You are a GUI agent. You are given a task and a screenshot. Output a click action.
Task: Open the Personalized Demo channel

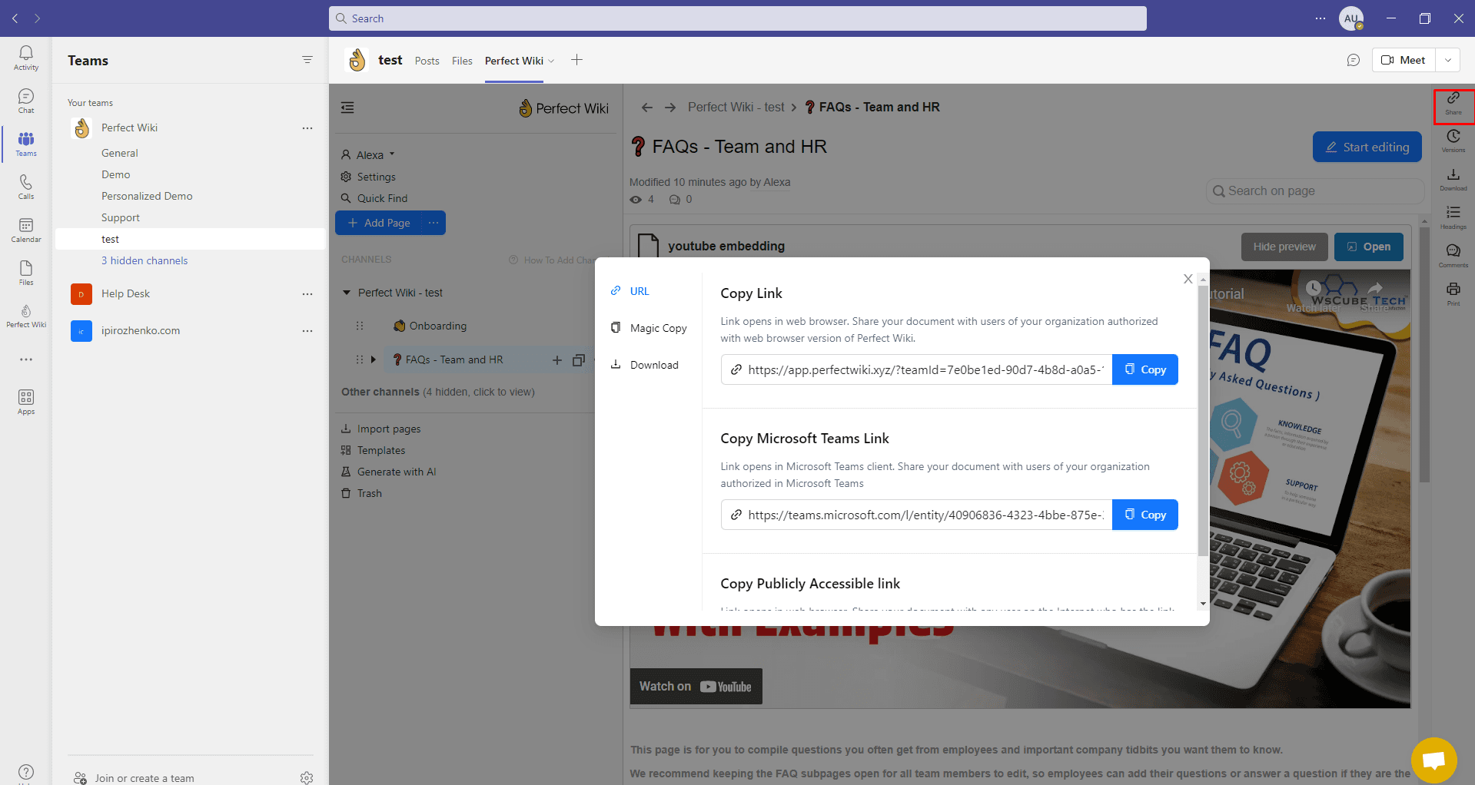click(147, 196)
